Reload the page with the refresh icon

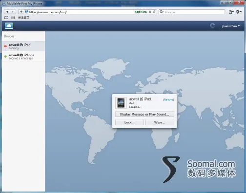click(x=154, y=12)
